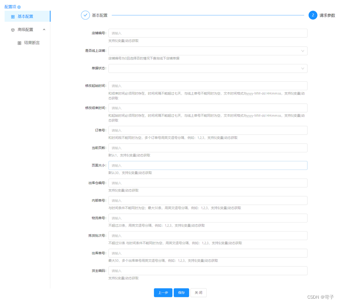
Task: Focus the 修改结束时间 input field
Action: pos(208,108)
